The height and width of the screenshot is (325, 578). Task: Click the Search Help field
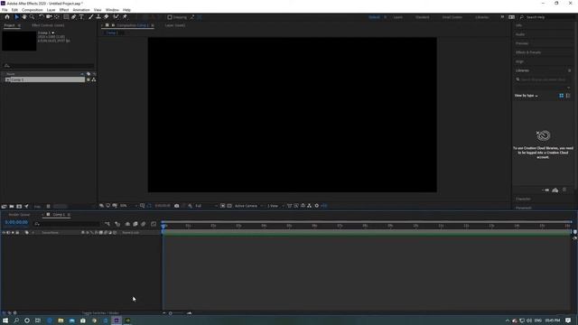point(548,17)
